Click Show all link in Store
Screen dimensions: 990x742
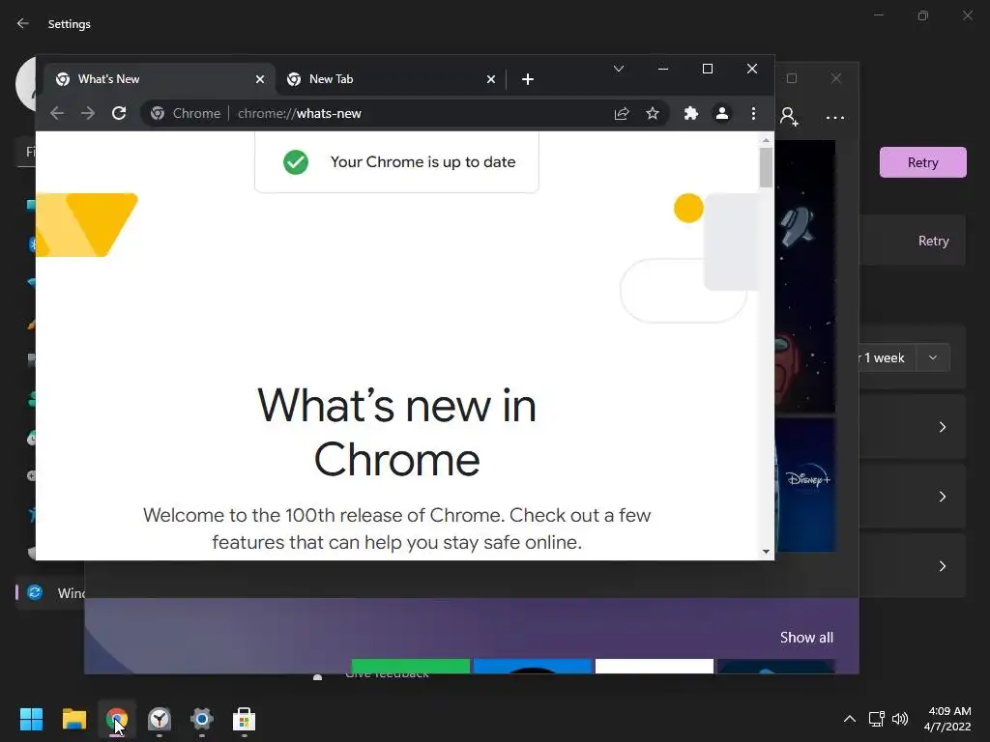806,638
